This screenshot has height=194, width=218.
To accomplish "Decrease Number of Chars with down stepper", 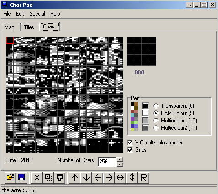I will click(120, 164).
